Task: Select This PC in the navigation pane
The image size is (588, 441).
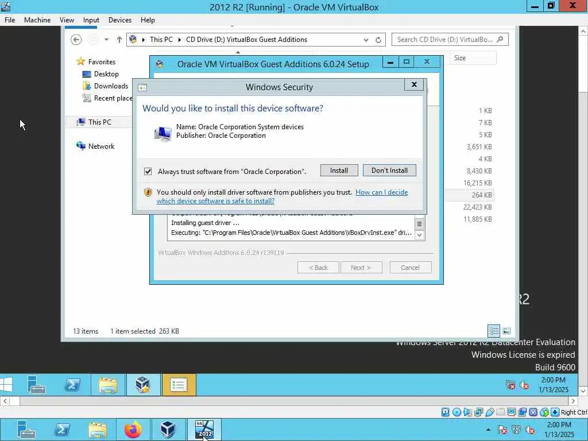Action: 100,122
